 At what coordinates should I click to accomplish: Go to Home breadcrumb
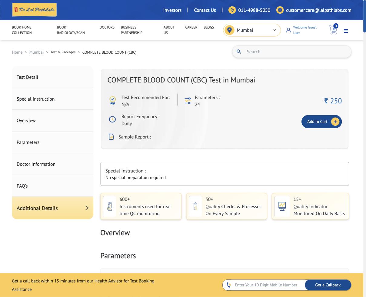(17, 52)
